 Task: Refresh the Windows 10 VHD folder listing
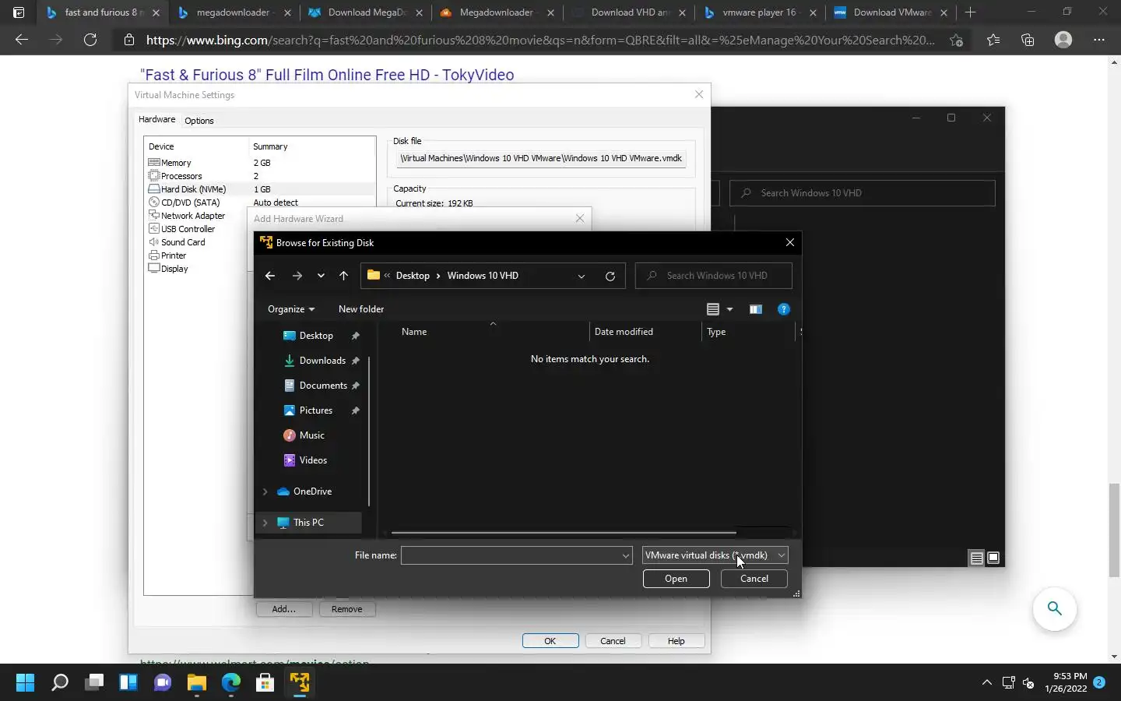pyautogui.click(x=610, y=276)
